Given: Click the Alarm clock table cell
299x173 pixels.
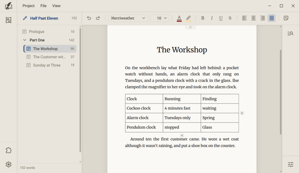Looking at the screenshot, I should point(144,118).
